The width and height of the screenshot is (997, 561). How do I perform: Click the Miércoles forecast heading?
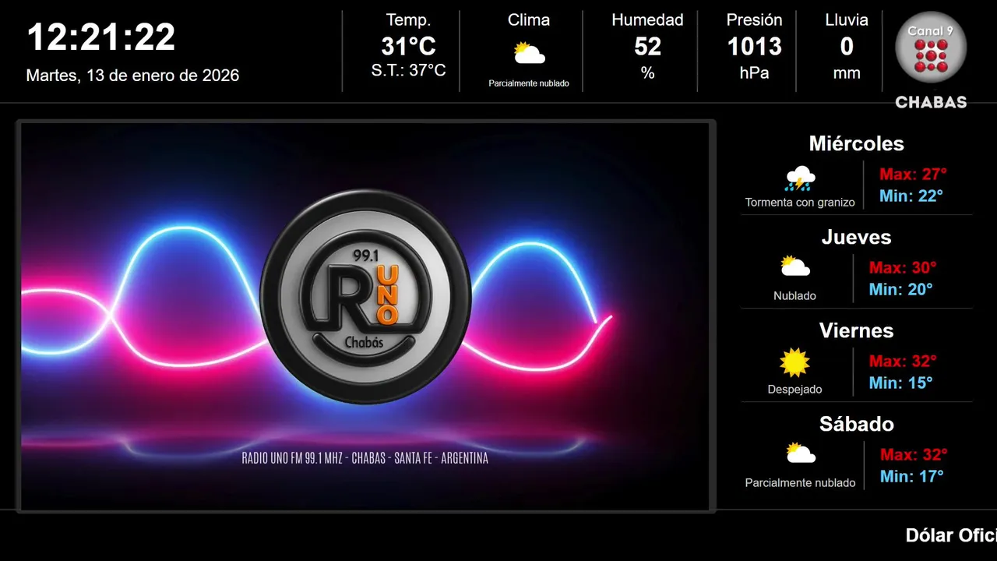click(x=857, y=143)
